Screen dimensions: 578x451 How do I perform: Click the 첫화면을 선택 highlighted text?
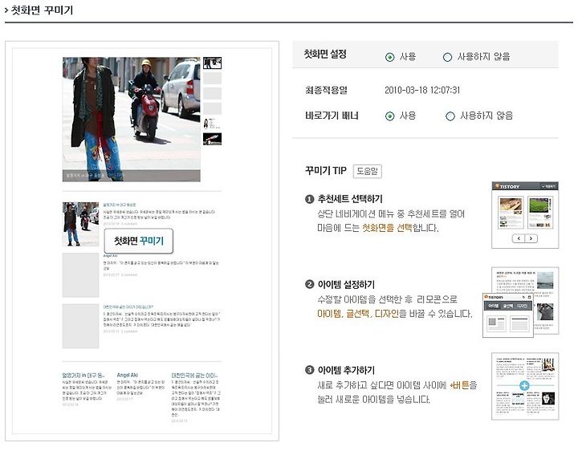[387, 228]
